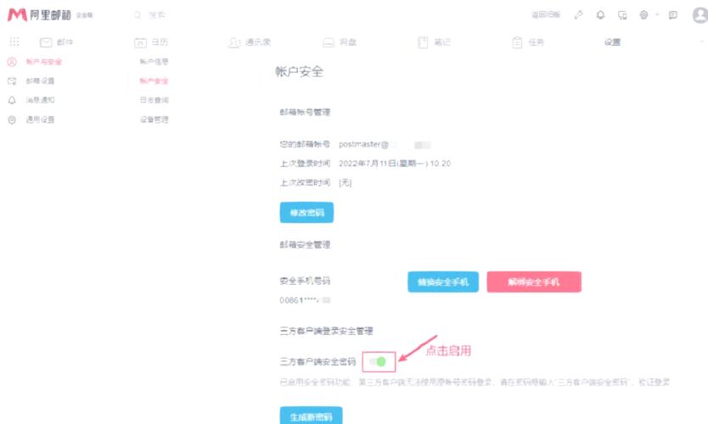The image size is (708, 424).
Task: Click the 生成新密码 button
Action: [x=311, y=416]
